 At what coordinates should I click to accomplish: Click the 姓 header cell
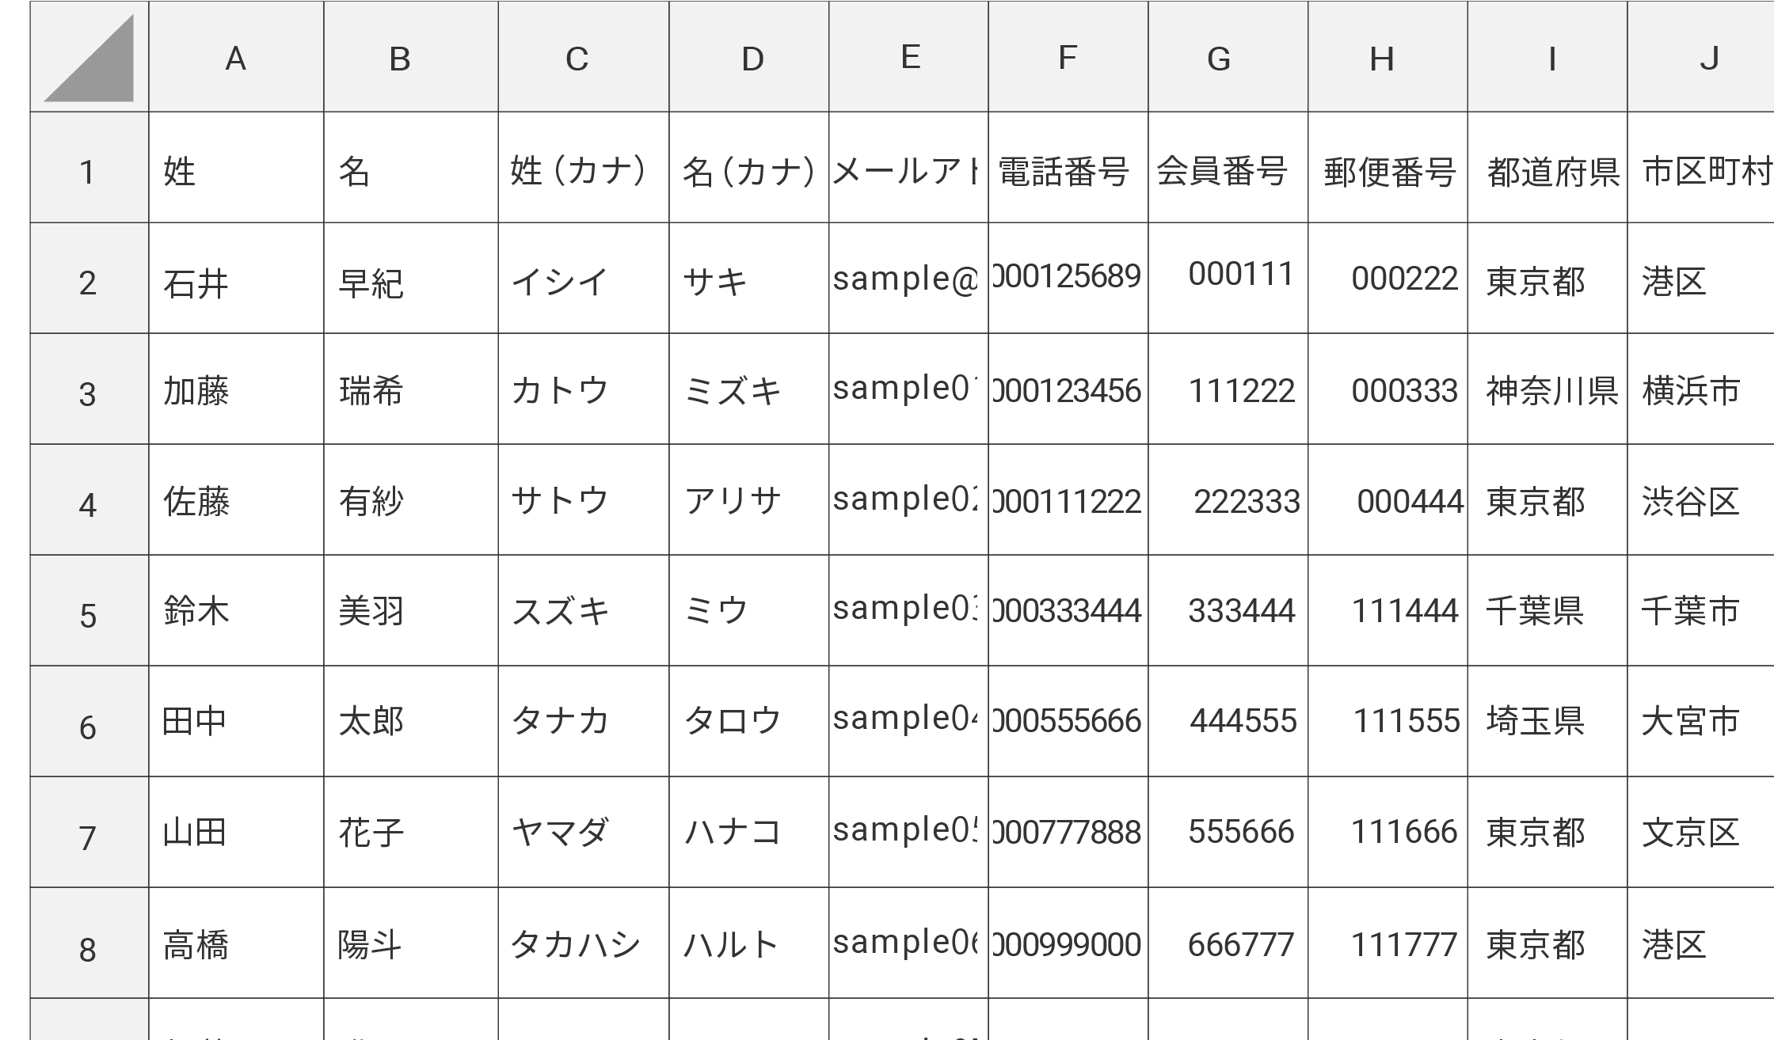click(x=236, y=168)
